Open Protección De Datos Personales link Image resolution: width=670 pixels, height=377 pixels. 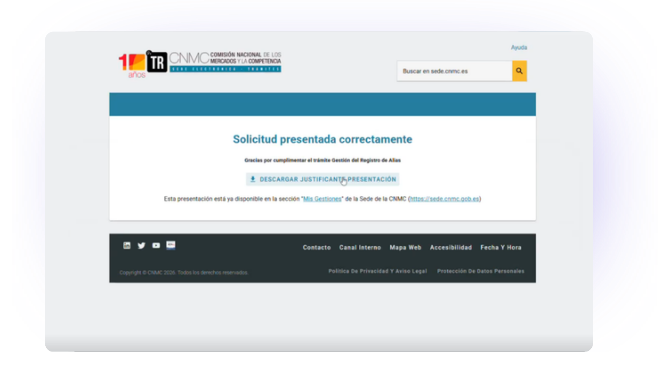click(481, 271)
